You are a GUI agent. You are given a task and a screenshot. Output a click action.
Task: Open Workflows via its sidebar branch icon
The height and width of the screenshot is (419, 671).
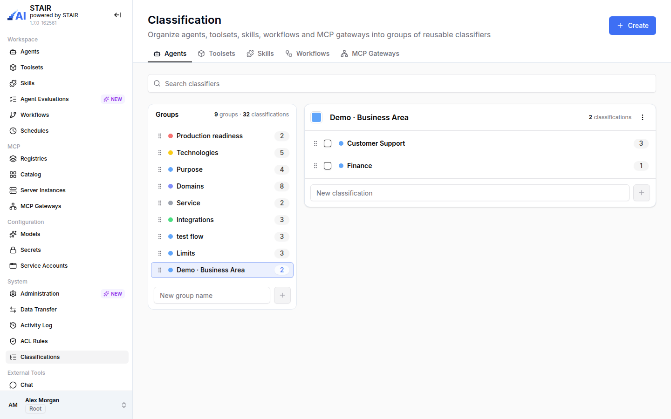[x=13, y=115]
